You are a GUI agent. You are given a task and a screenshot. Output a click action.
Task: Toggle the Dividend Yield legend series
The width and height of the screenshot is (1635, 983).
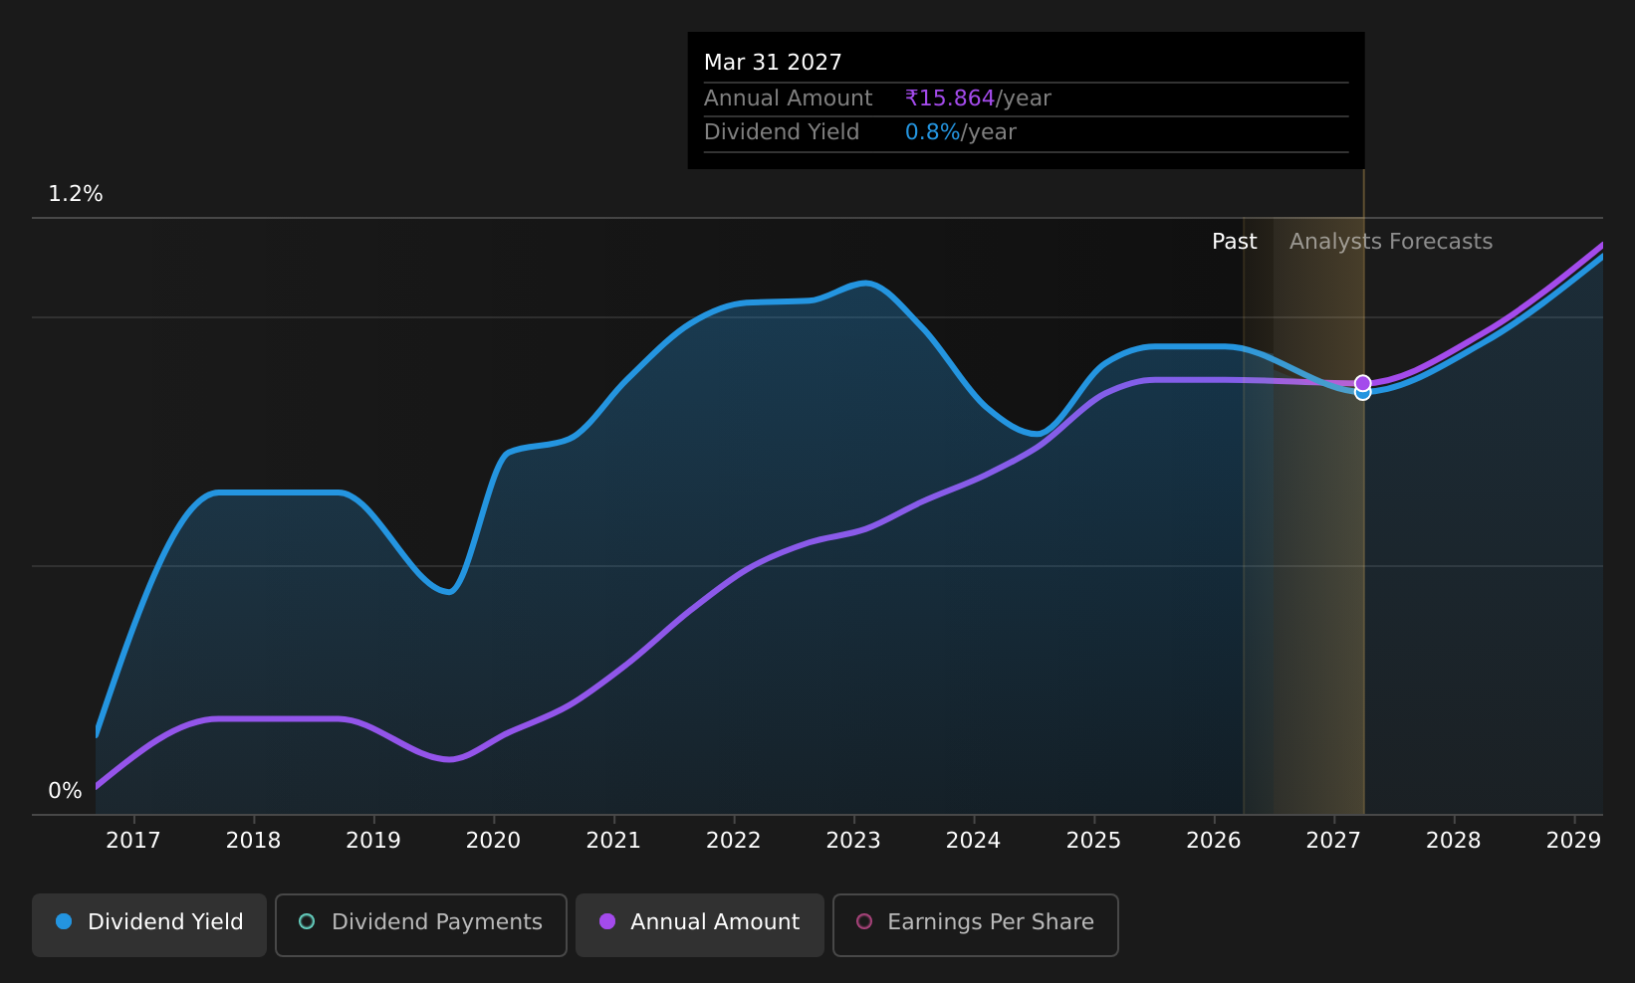point(149,924)
